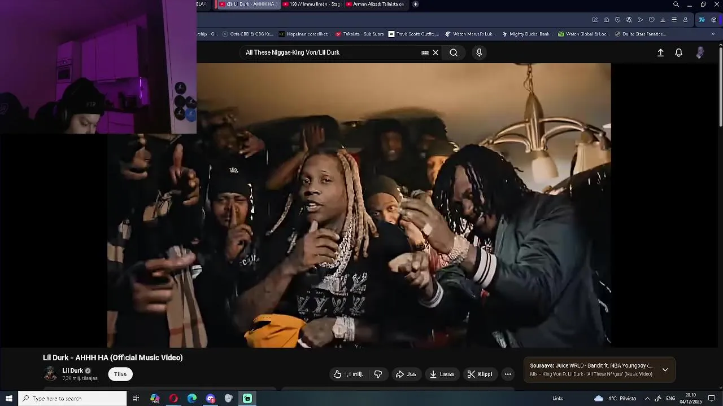Run the search with magnifier icon
This screenshot has width=723, height=406.
[454, 52]
